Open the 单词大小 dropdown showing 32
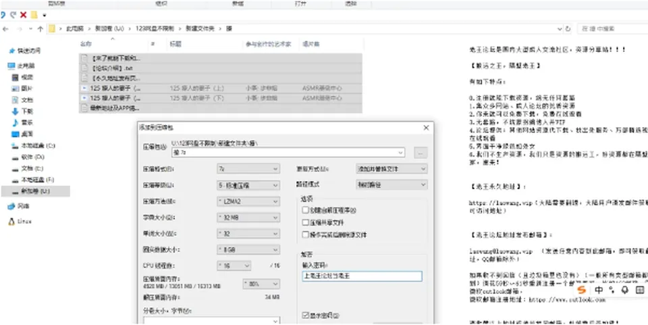Viewport: 648px width, 325px height. [248, 234]
